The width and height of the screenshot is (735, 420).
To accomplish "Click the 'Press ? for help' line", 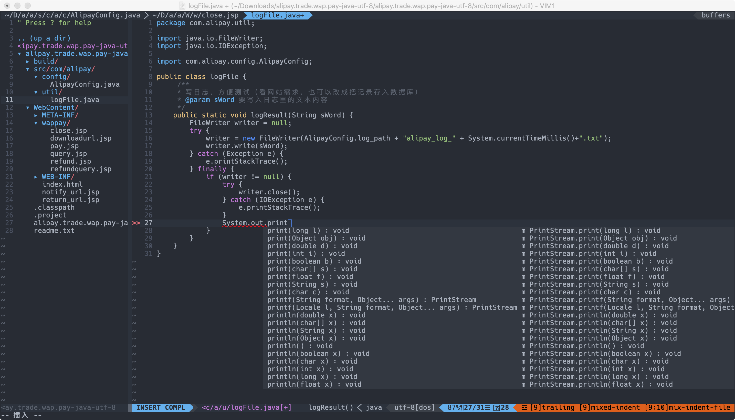I will (x=54, y=23).
